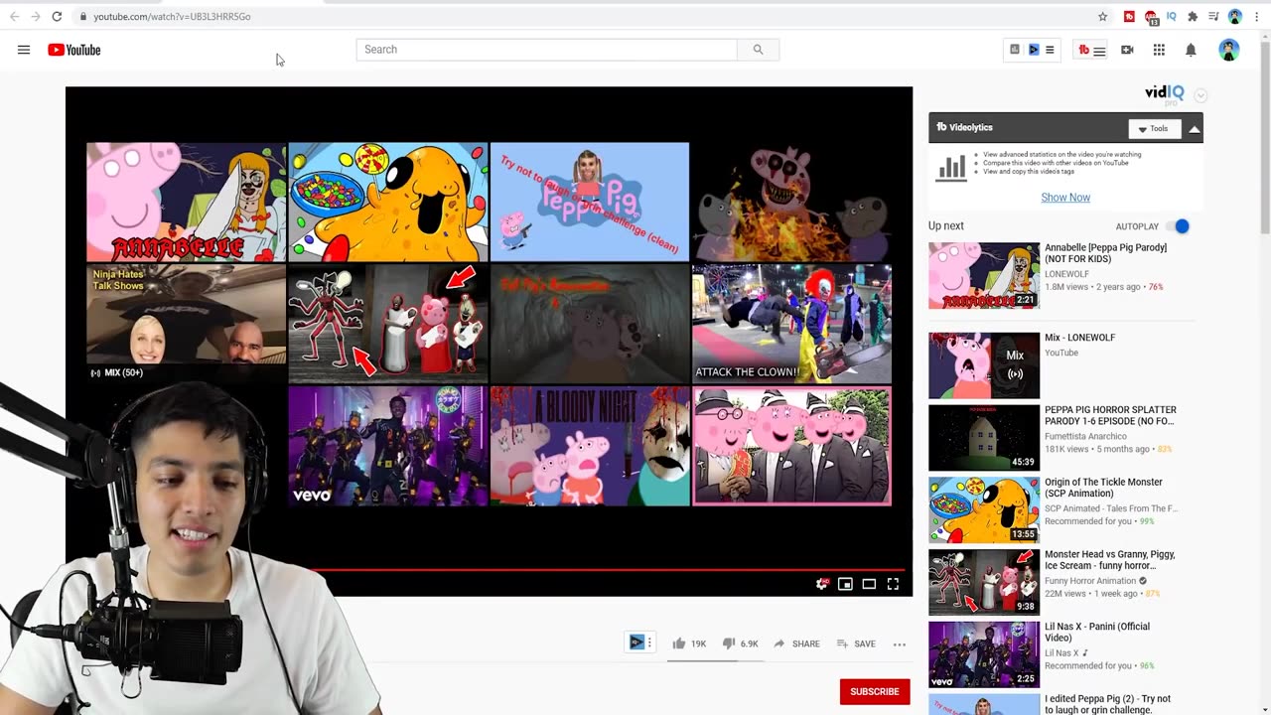
Task: Go back in the browser
Action: click(x=14, y=17)
